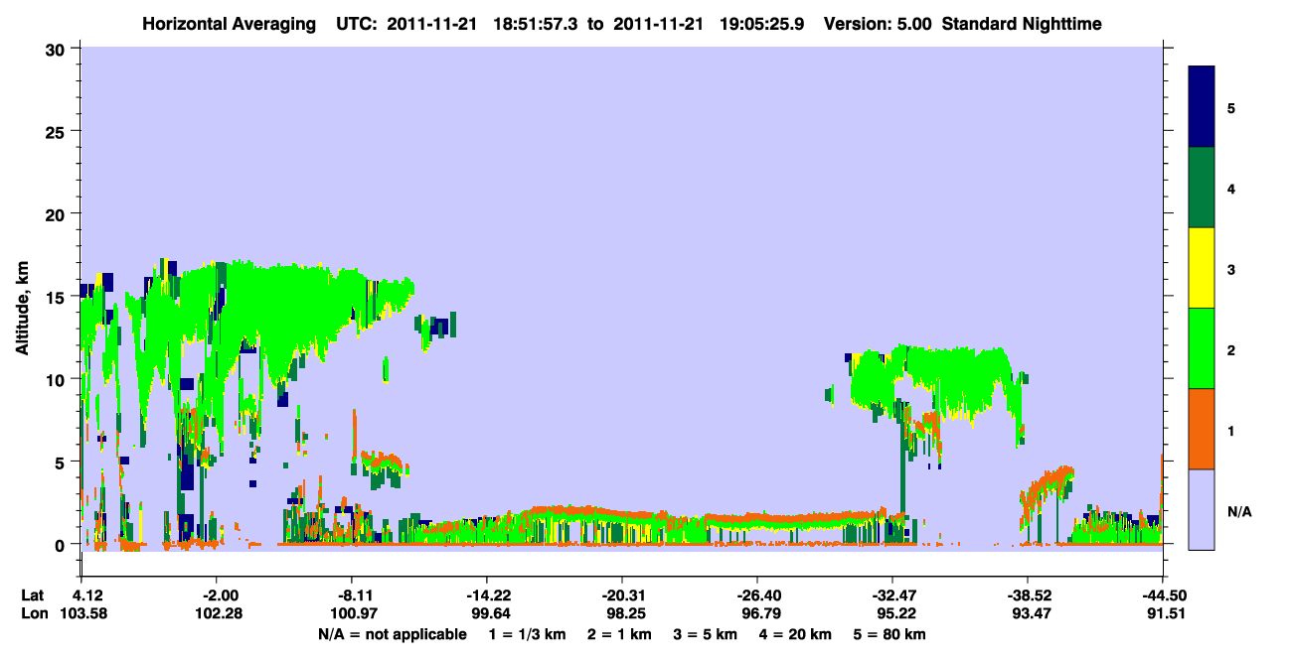
Task: Click latitude value -26.40
Action: pos(757,596)
